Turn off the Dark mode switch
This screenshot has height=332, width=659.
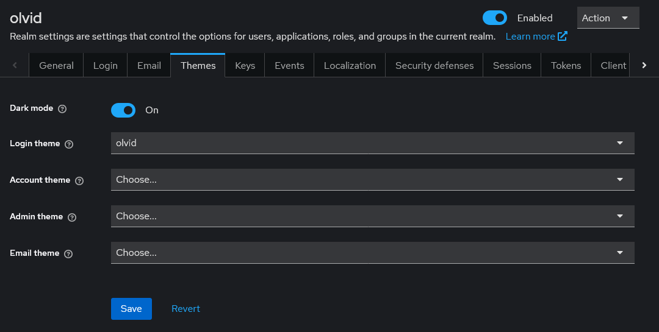[x=123, y=110]
